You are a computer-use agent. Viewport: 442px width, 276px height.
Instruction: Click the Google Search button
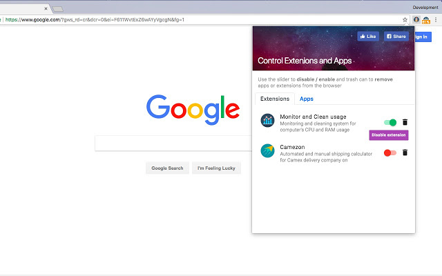(x=167, y=168)
